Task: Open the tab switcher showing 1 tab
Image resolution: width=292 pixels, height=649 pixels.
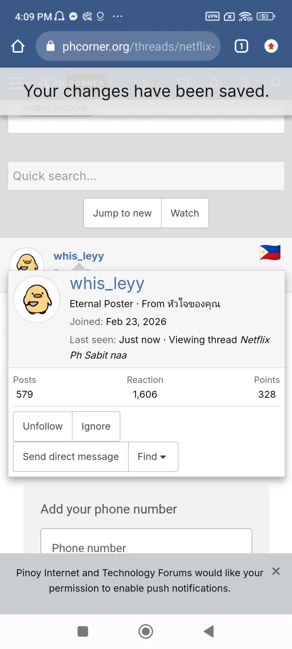Action: pyautogui.click(x=241, y=46)
